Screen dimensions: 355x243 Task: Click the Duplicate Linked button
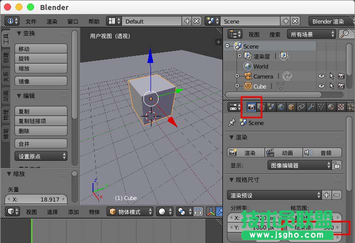tap(41, 121)
